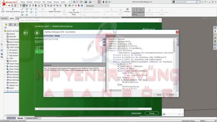
Task: Click into the Şart Kuralları rule text field
Action: 73,50
